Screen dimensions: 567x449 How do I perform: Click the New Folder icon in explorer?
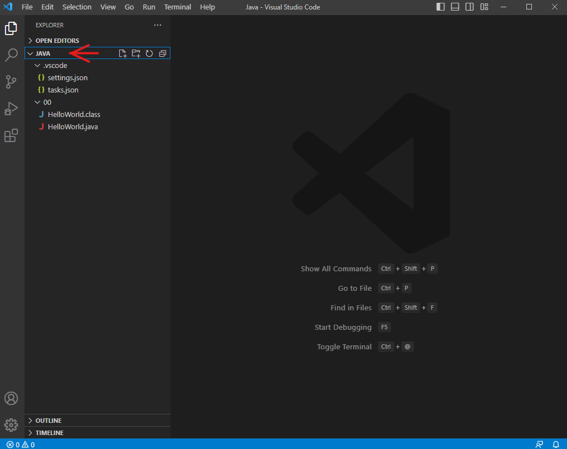point(136,53)
